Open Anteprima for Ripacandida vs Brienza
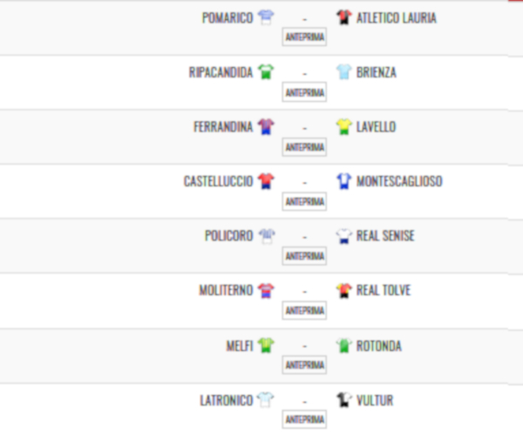This screenshot has width=523, height=437. [304, 92]
